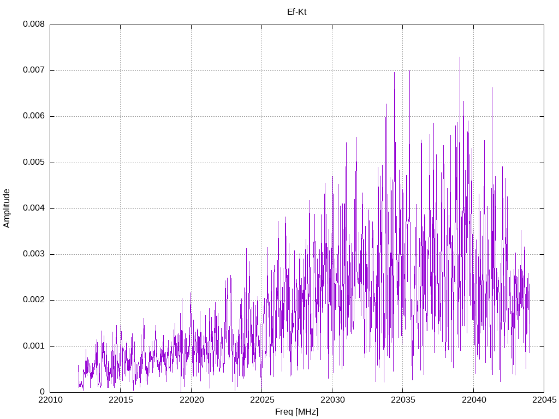Click the x-axis tick label '22030'
Viewport: 559px width, 419px height.
click(x=332, y=400)
